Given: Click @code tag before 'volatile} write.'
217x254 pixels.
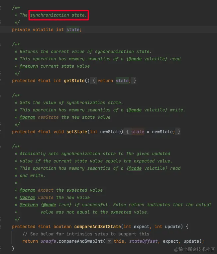Looking at the screenshot, I should click(135, 110).
